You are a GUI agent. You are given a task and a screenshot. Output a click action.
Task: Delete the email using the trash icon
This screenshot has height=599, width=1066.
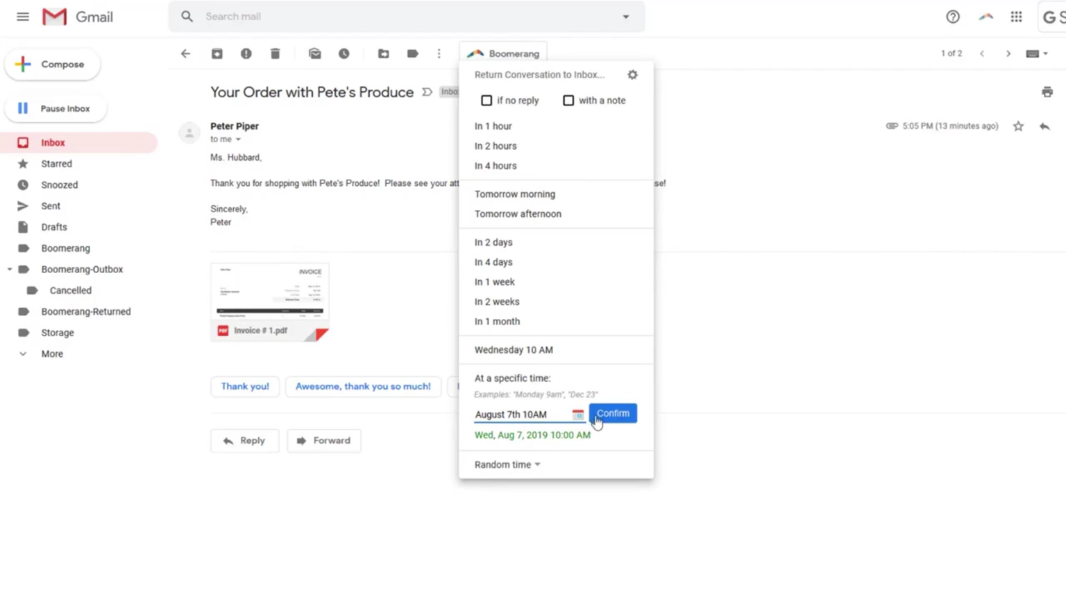[x=275, y=53]
